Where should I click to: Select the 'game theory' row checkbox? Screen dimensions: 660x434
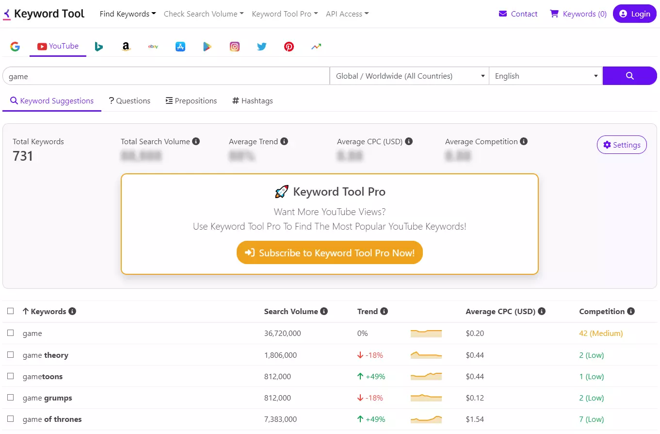[x=11, y=355]
